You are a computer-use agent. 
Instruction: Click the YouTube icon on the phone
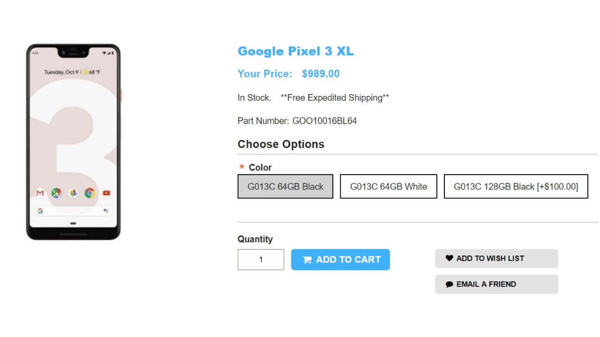point(106,193)
